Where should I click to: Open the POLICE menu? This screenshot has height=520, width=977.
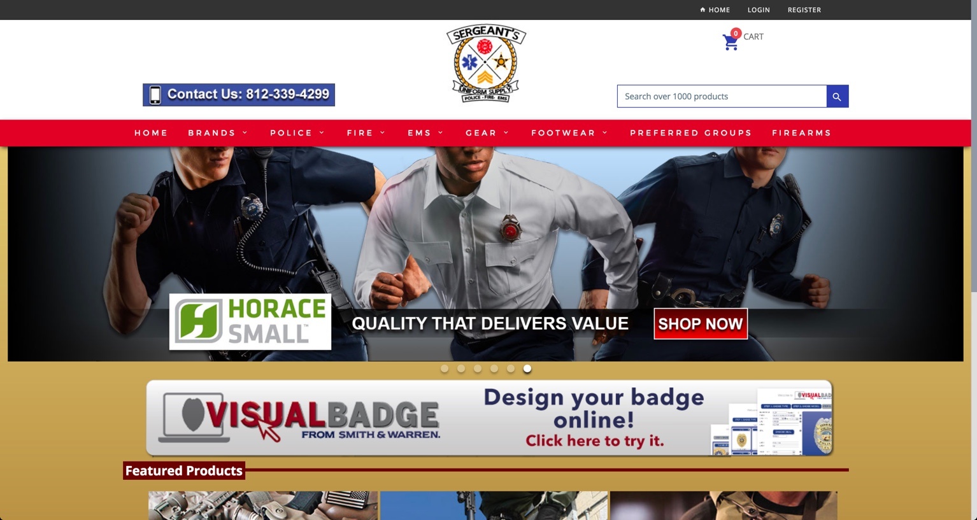coord(291,133)
